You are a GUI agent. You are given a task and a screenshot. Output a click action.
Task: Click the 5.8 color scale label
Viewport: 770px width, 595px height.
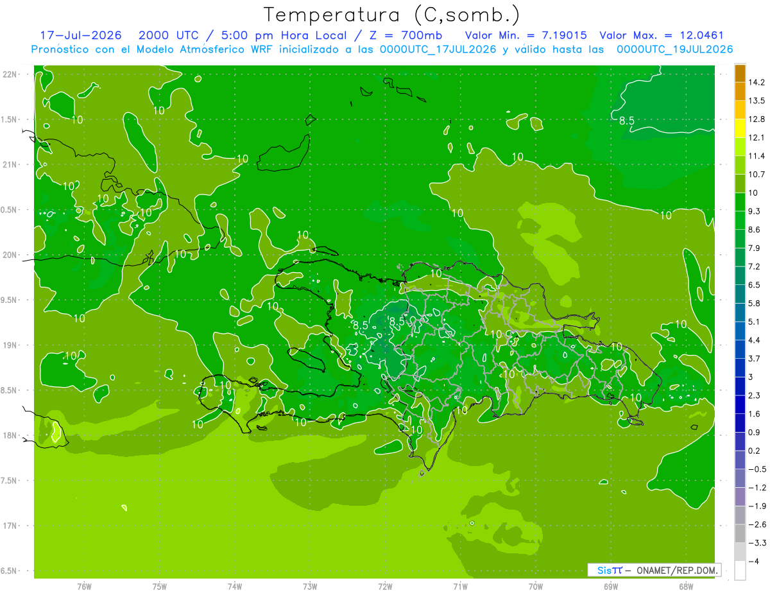tap(755, 303)
